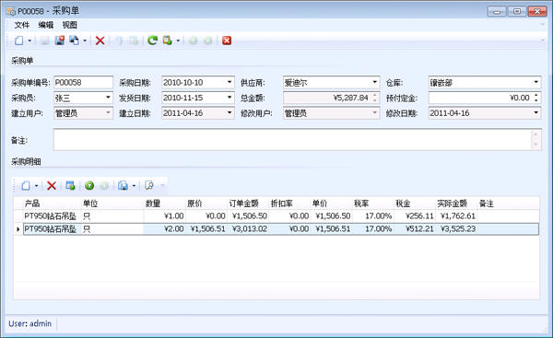The height and width of the screenshot is (338, 553).
Task: Create a new purchase order from main toolbar
Action: (19, 41)
